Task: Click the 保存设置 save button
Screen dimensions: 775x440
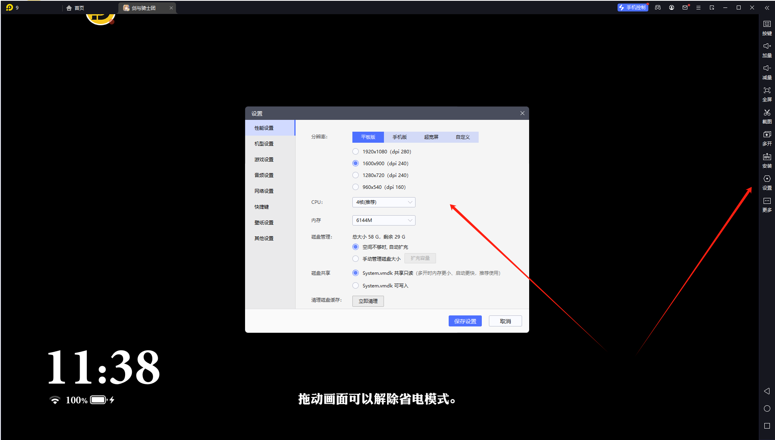Action: coord(465,321)
